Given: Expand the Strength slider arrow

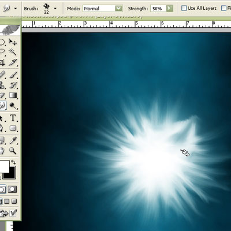Looking at the screenshot, I should point(170,9).
